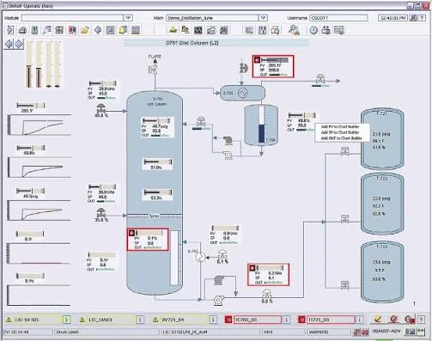Click the feed valve showing 40.0 %
Screen dimensions: 432x341
[x=100, y=108]
